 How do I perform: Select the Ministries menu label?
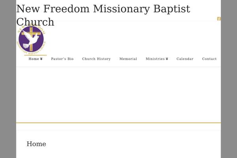point(155,59)
